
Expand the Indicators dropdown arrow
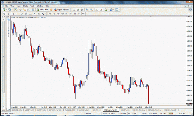coord(108,10)
